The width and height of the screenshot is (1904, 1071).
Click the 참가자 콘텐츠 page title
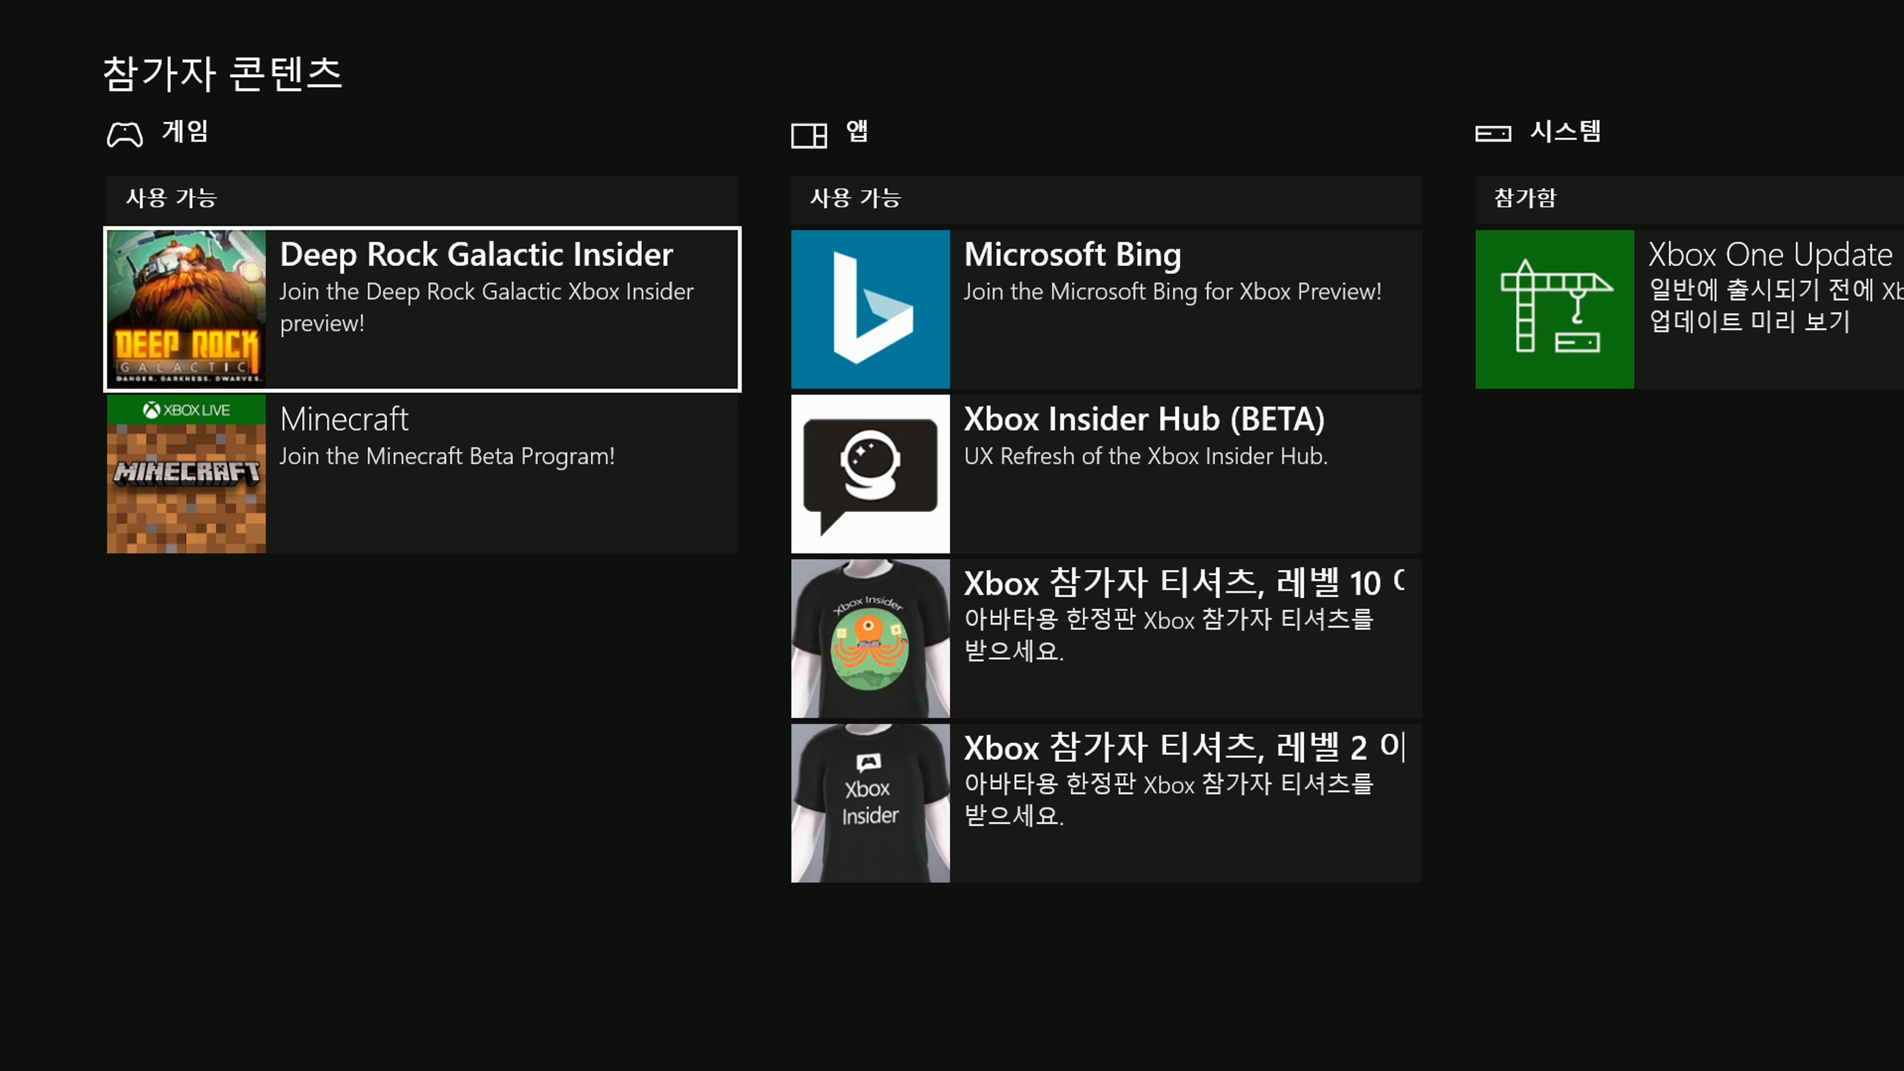pyautogui.click(x=223, y=74)
